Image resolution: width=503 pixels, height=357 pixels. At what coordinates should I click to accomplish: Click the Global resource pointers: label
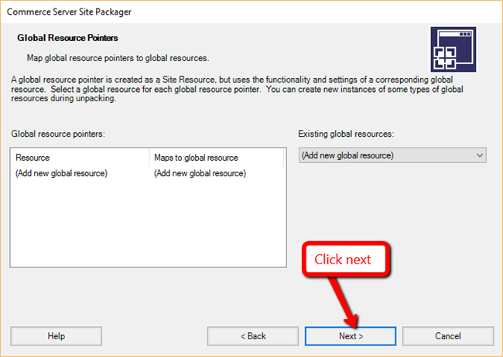58,134
